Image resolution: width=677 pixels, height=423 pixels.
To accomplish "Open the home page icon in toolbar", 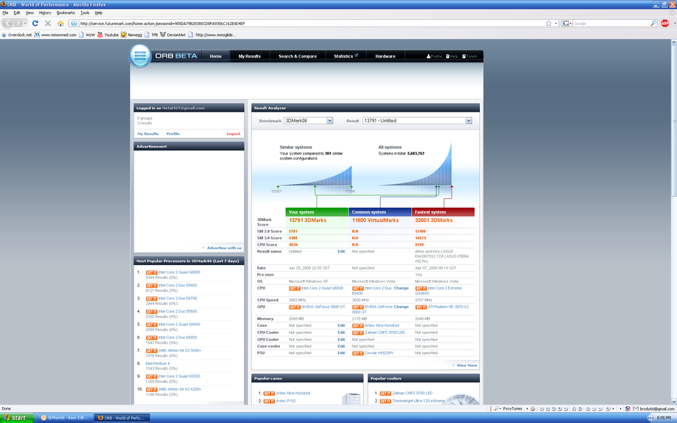I will (60, 23).
